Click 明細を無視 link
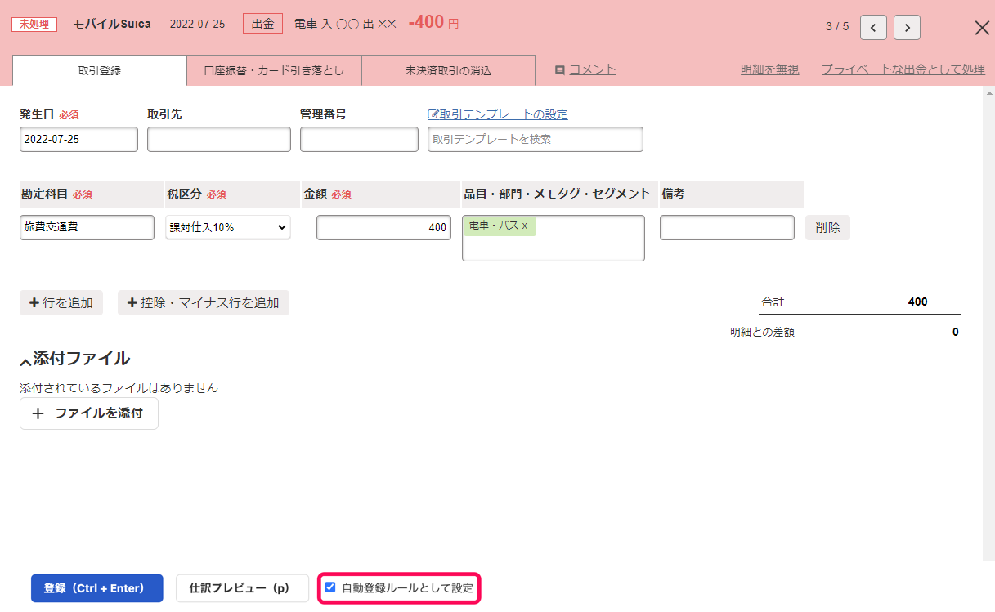 click(769, 69)
